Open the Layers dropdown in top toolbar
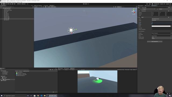The width and height of the screenshot is (172, 97). tap(162, 4)
